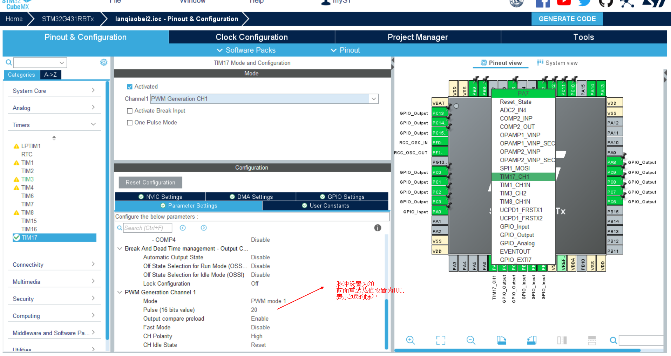Show parameter info with the i icon
The image size is (671, 356).
coord(378,228)
